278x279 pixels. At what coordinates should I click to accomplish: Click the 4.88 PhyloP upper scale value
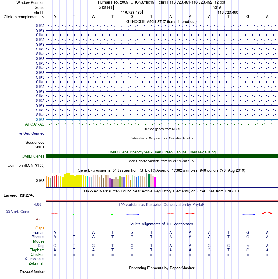38,204
